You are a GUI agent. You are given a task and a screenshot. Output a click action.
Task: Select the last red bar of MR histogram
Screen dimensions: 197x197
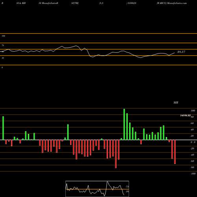(x=175, y=152)
